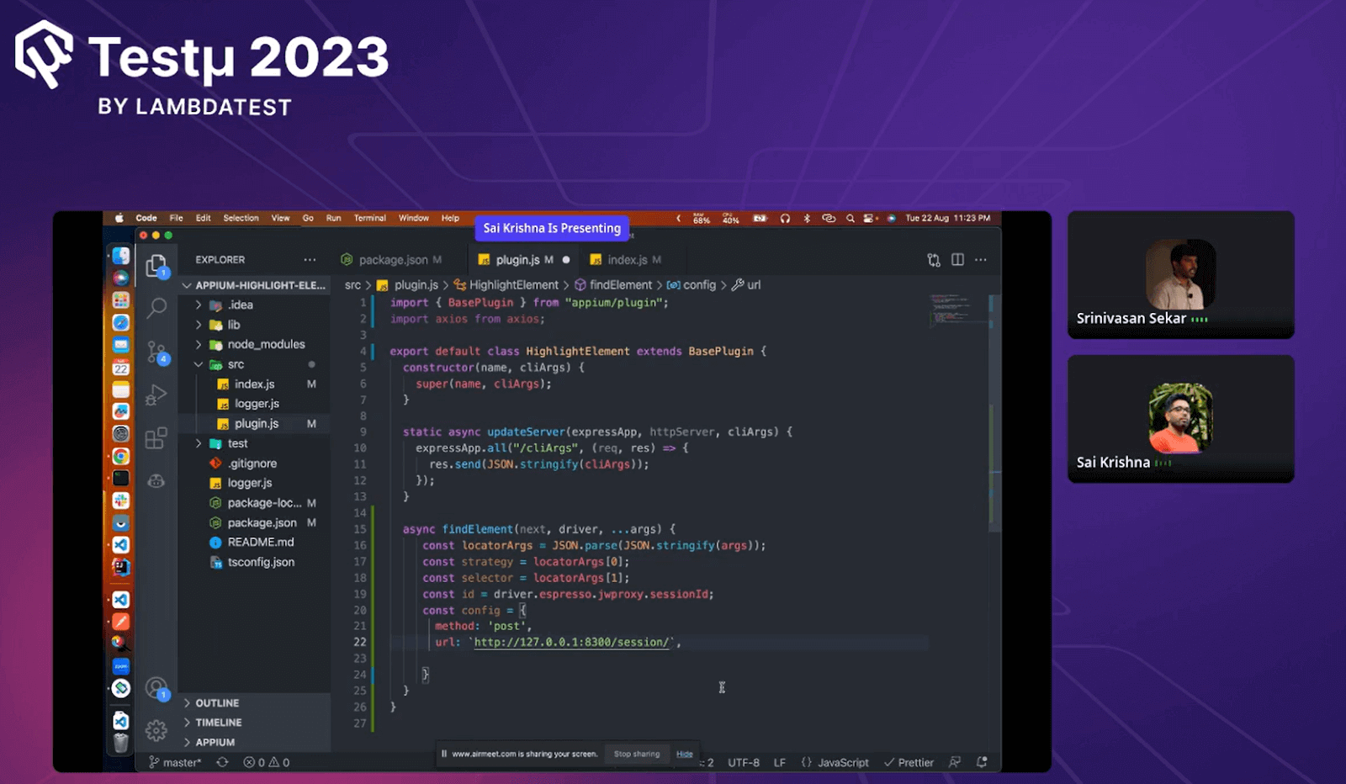Open the errors and warnings count
Screen dimensions: 1346x784
click(267, 762)
